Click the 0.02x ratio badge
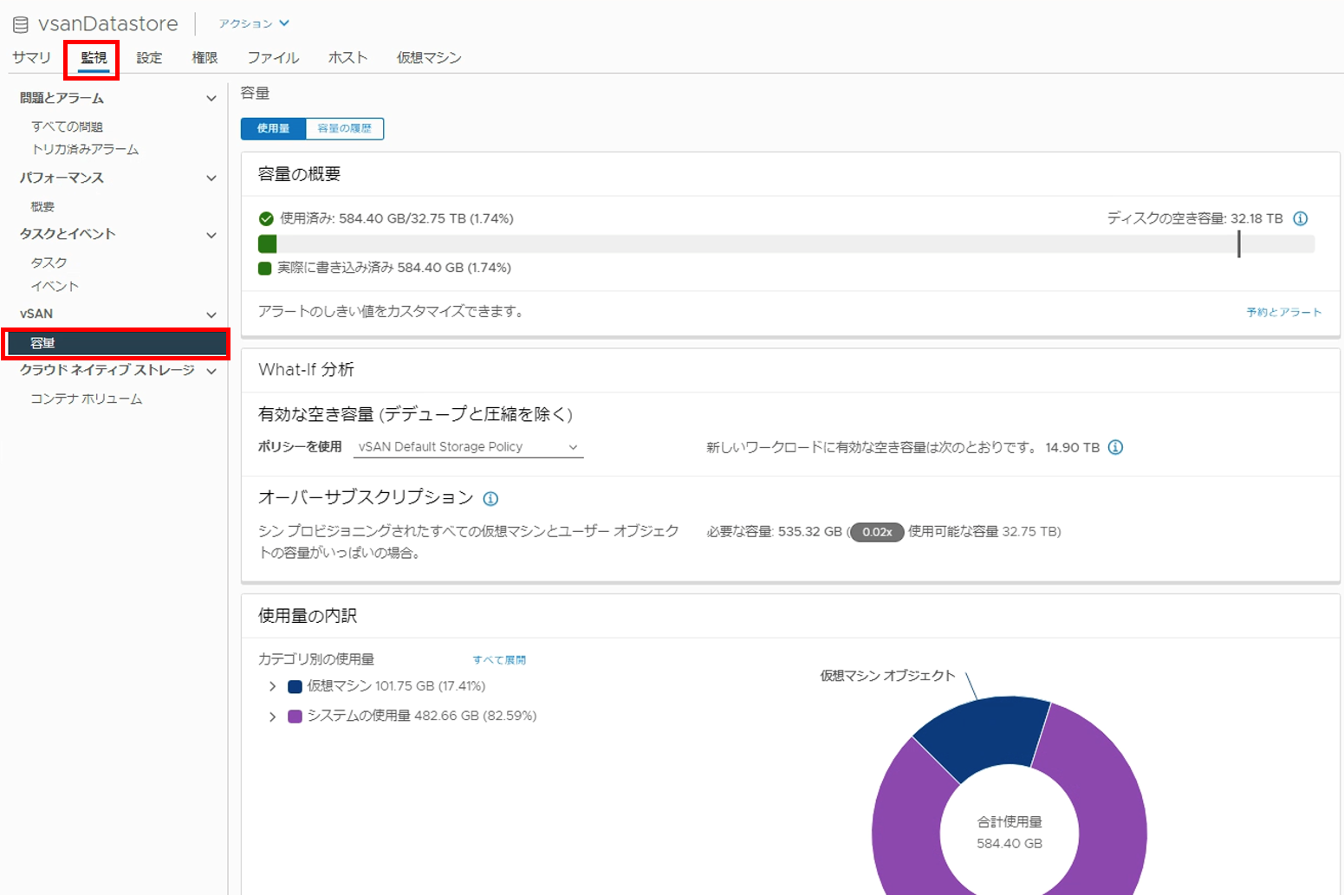The width and height of the screenshot is (1344, 895). pyautogui.click(x=877, y=532)
